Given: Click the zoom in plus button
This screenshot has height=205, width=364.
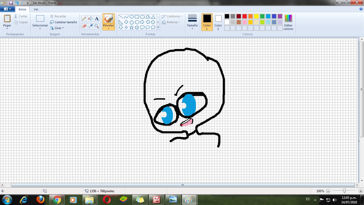Looking at the screenshot, I should click(361, 191).
